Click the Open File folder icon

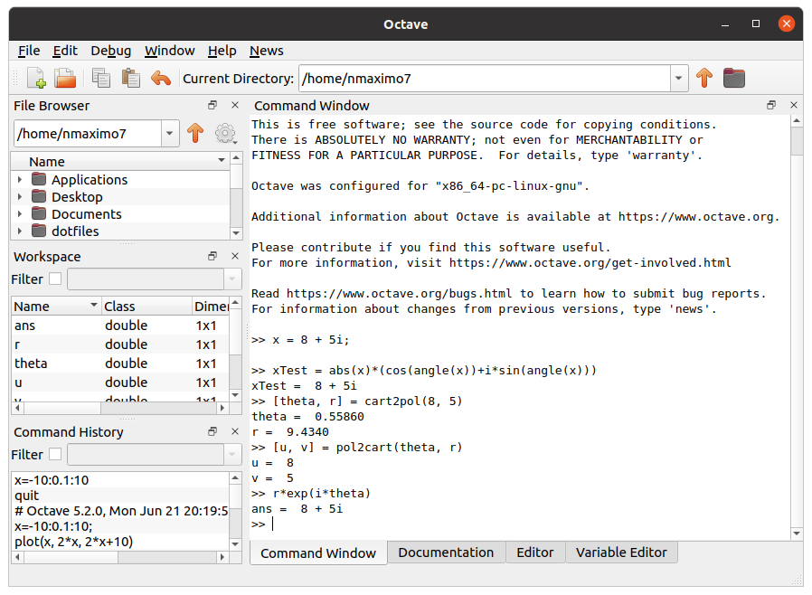[64, 79]
